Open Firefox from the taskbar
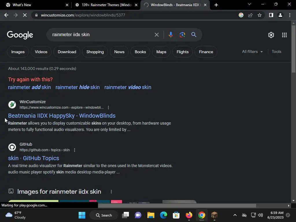Image resolution: width=296 pixels, height=222 pixels. coord(189,215)
